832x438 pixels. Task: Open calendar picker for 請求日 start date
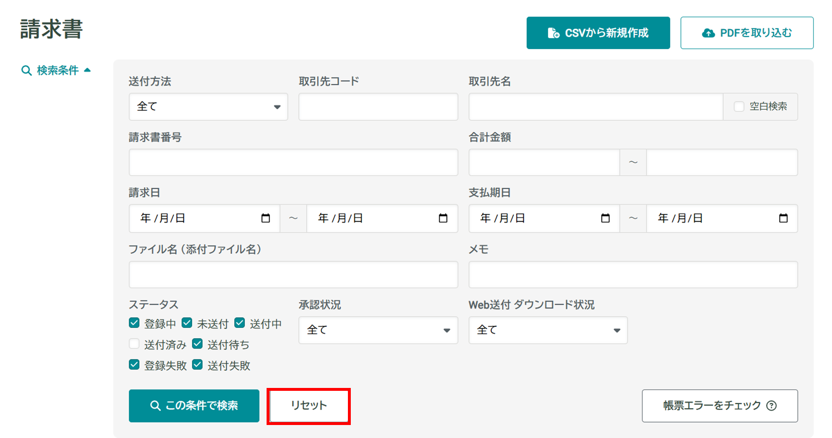pos(265,219)
